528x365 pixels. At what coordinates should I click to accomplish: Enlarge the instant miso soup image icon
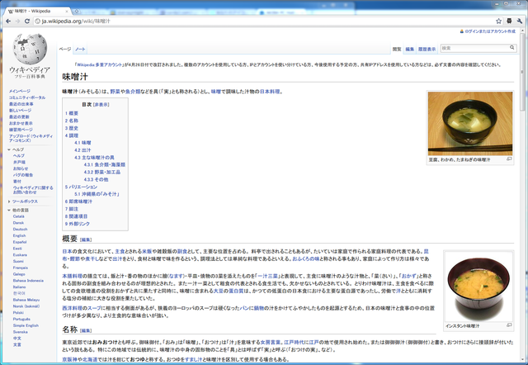(509, 325)
